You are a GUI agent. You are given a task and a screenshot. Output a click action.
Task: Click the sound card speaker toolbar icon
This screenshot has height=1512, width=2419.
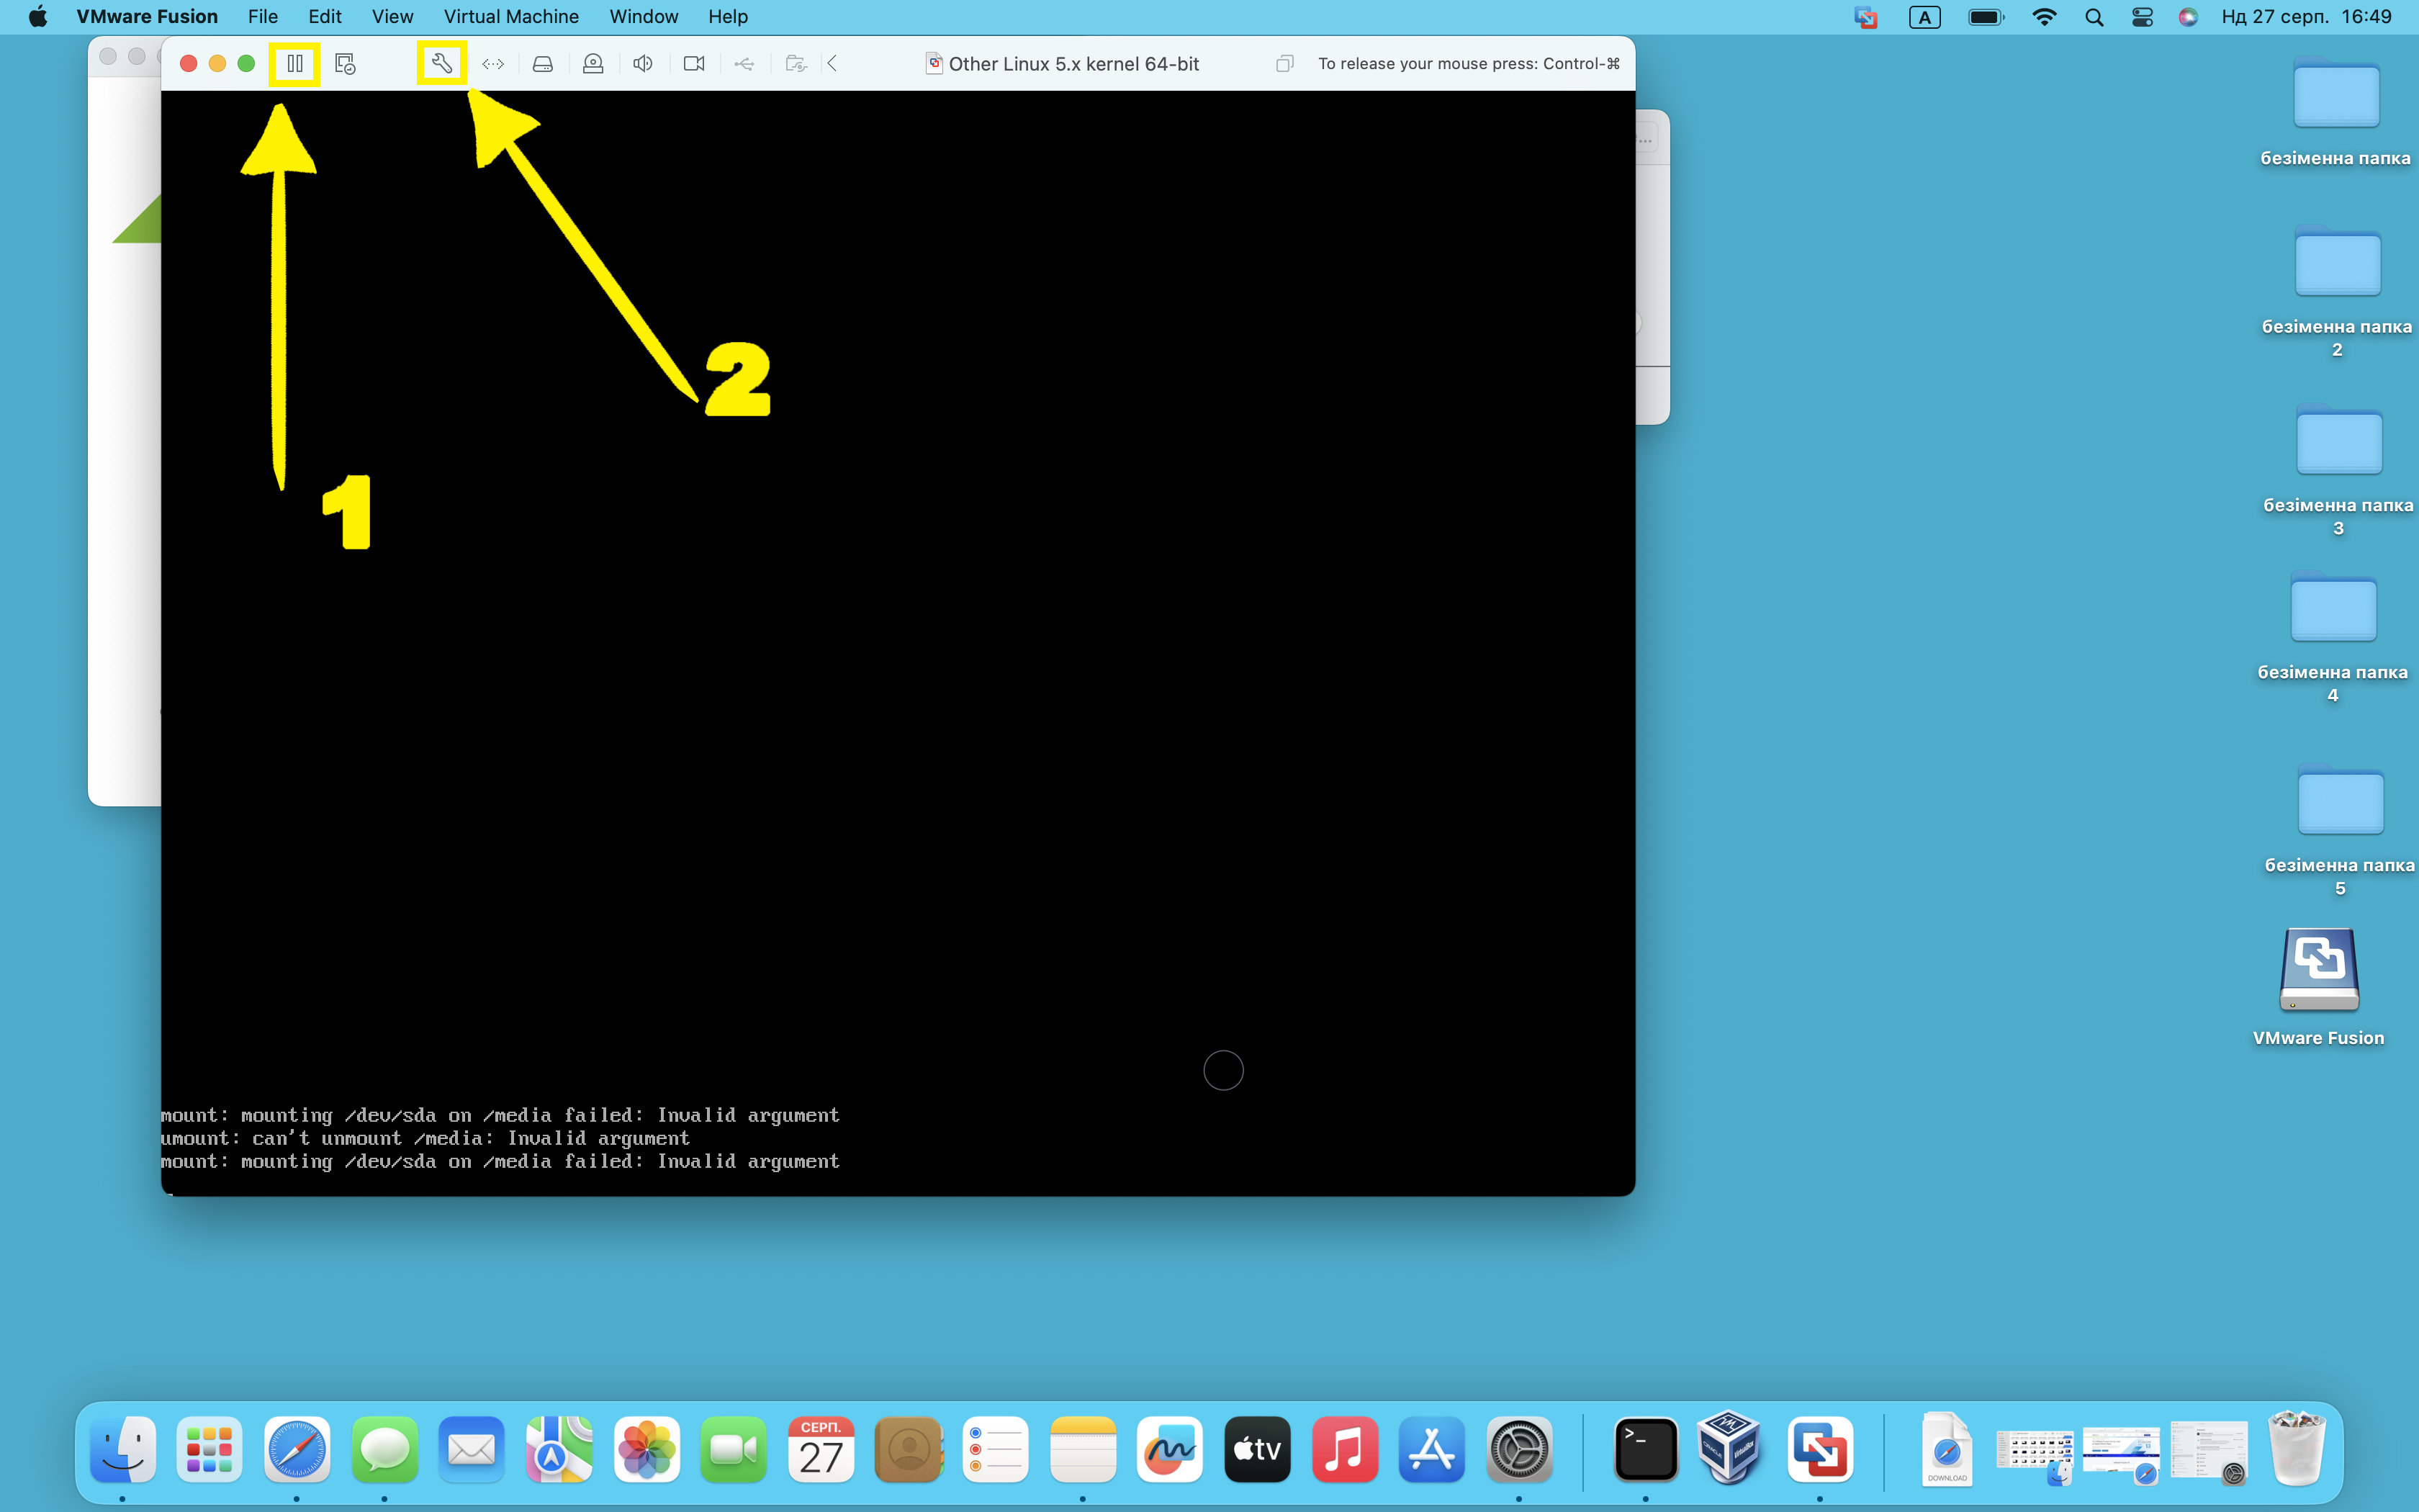click(x=643, y=64)
